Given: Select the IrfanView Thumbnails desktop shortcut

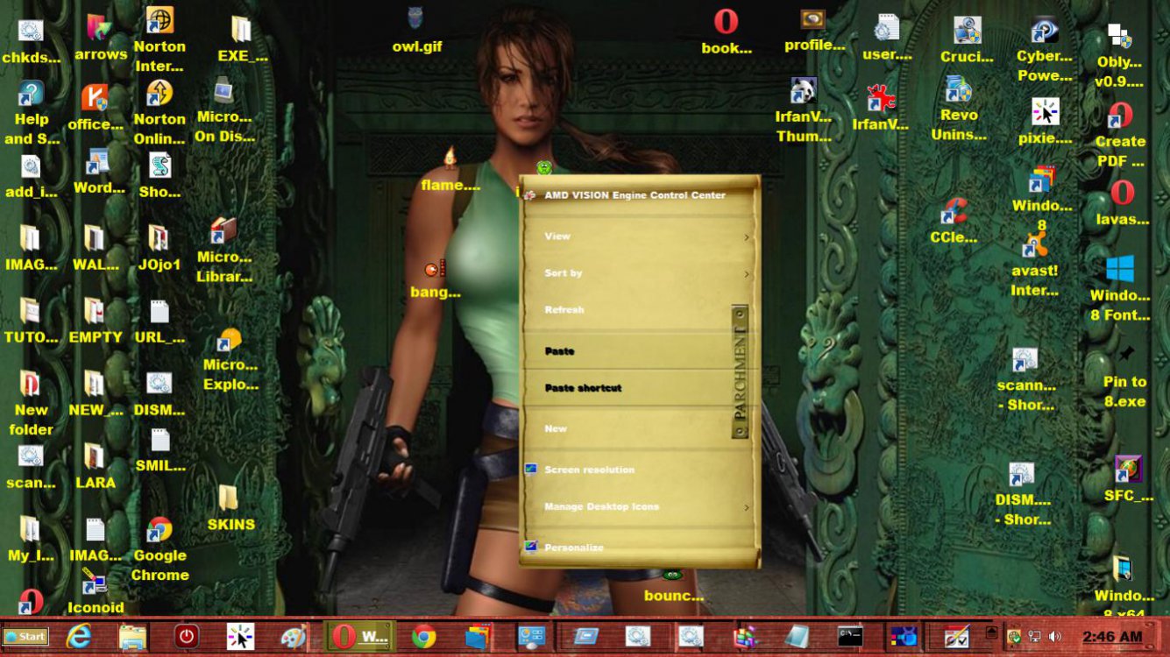Looking at the screenshot, I should pos(804,110).
